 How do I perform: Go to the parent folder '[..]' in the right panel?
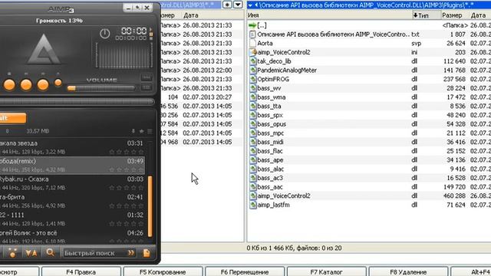coord(262,25)
